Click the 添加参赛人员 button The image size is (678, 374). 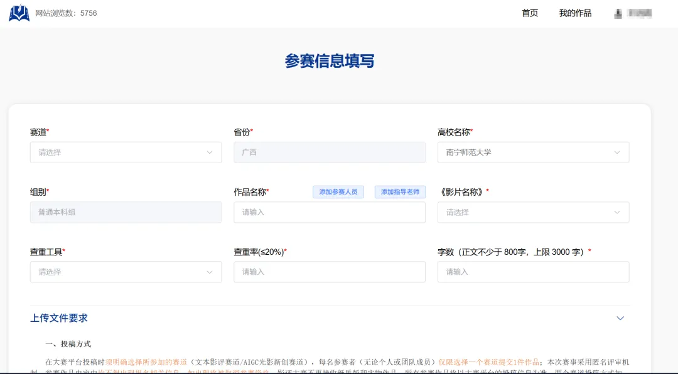(338, 192)
